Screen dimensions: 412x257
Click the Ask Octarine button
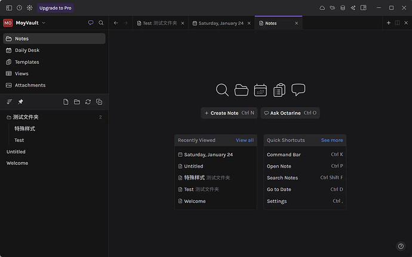pyautogui.click(x=290, y=113)
